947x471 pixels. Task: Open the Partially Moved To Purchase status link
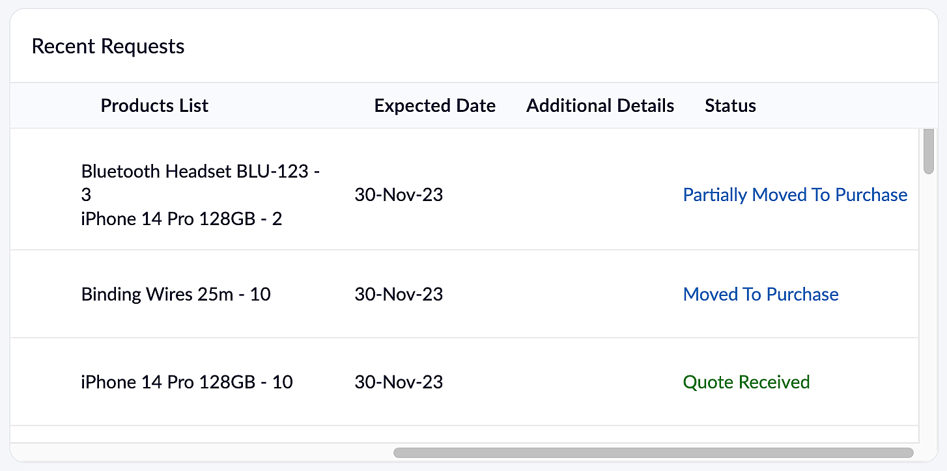coord(795,195)
